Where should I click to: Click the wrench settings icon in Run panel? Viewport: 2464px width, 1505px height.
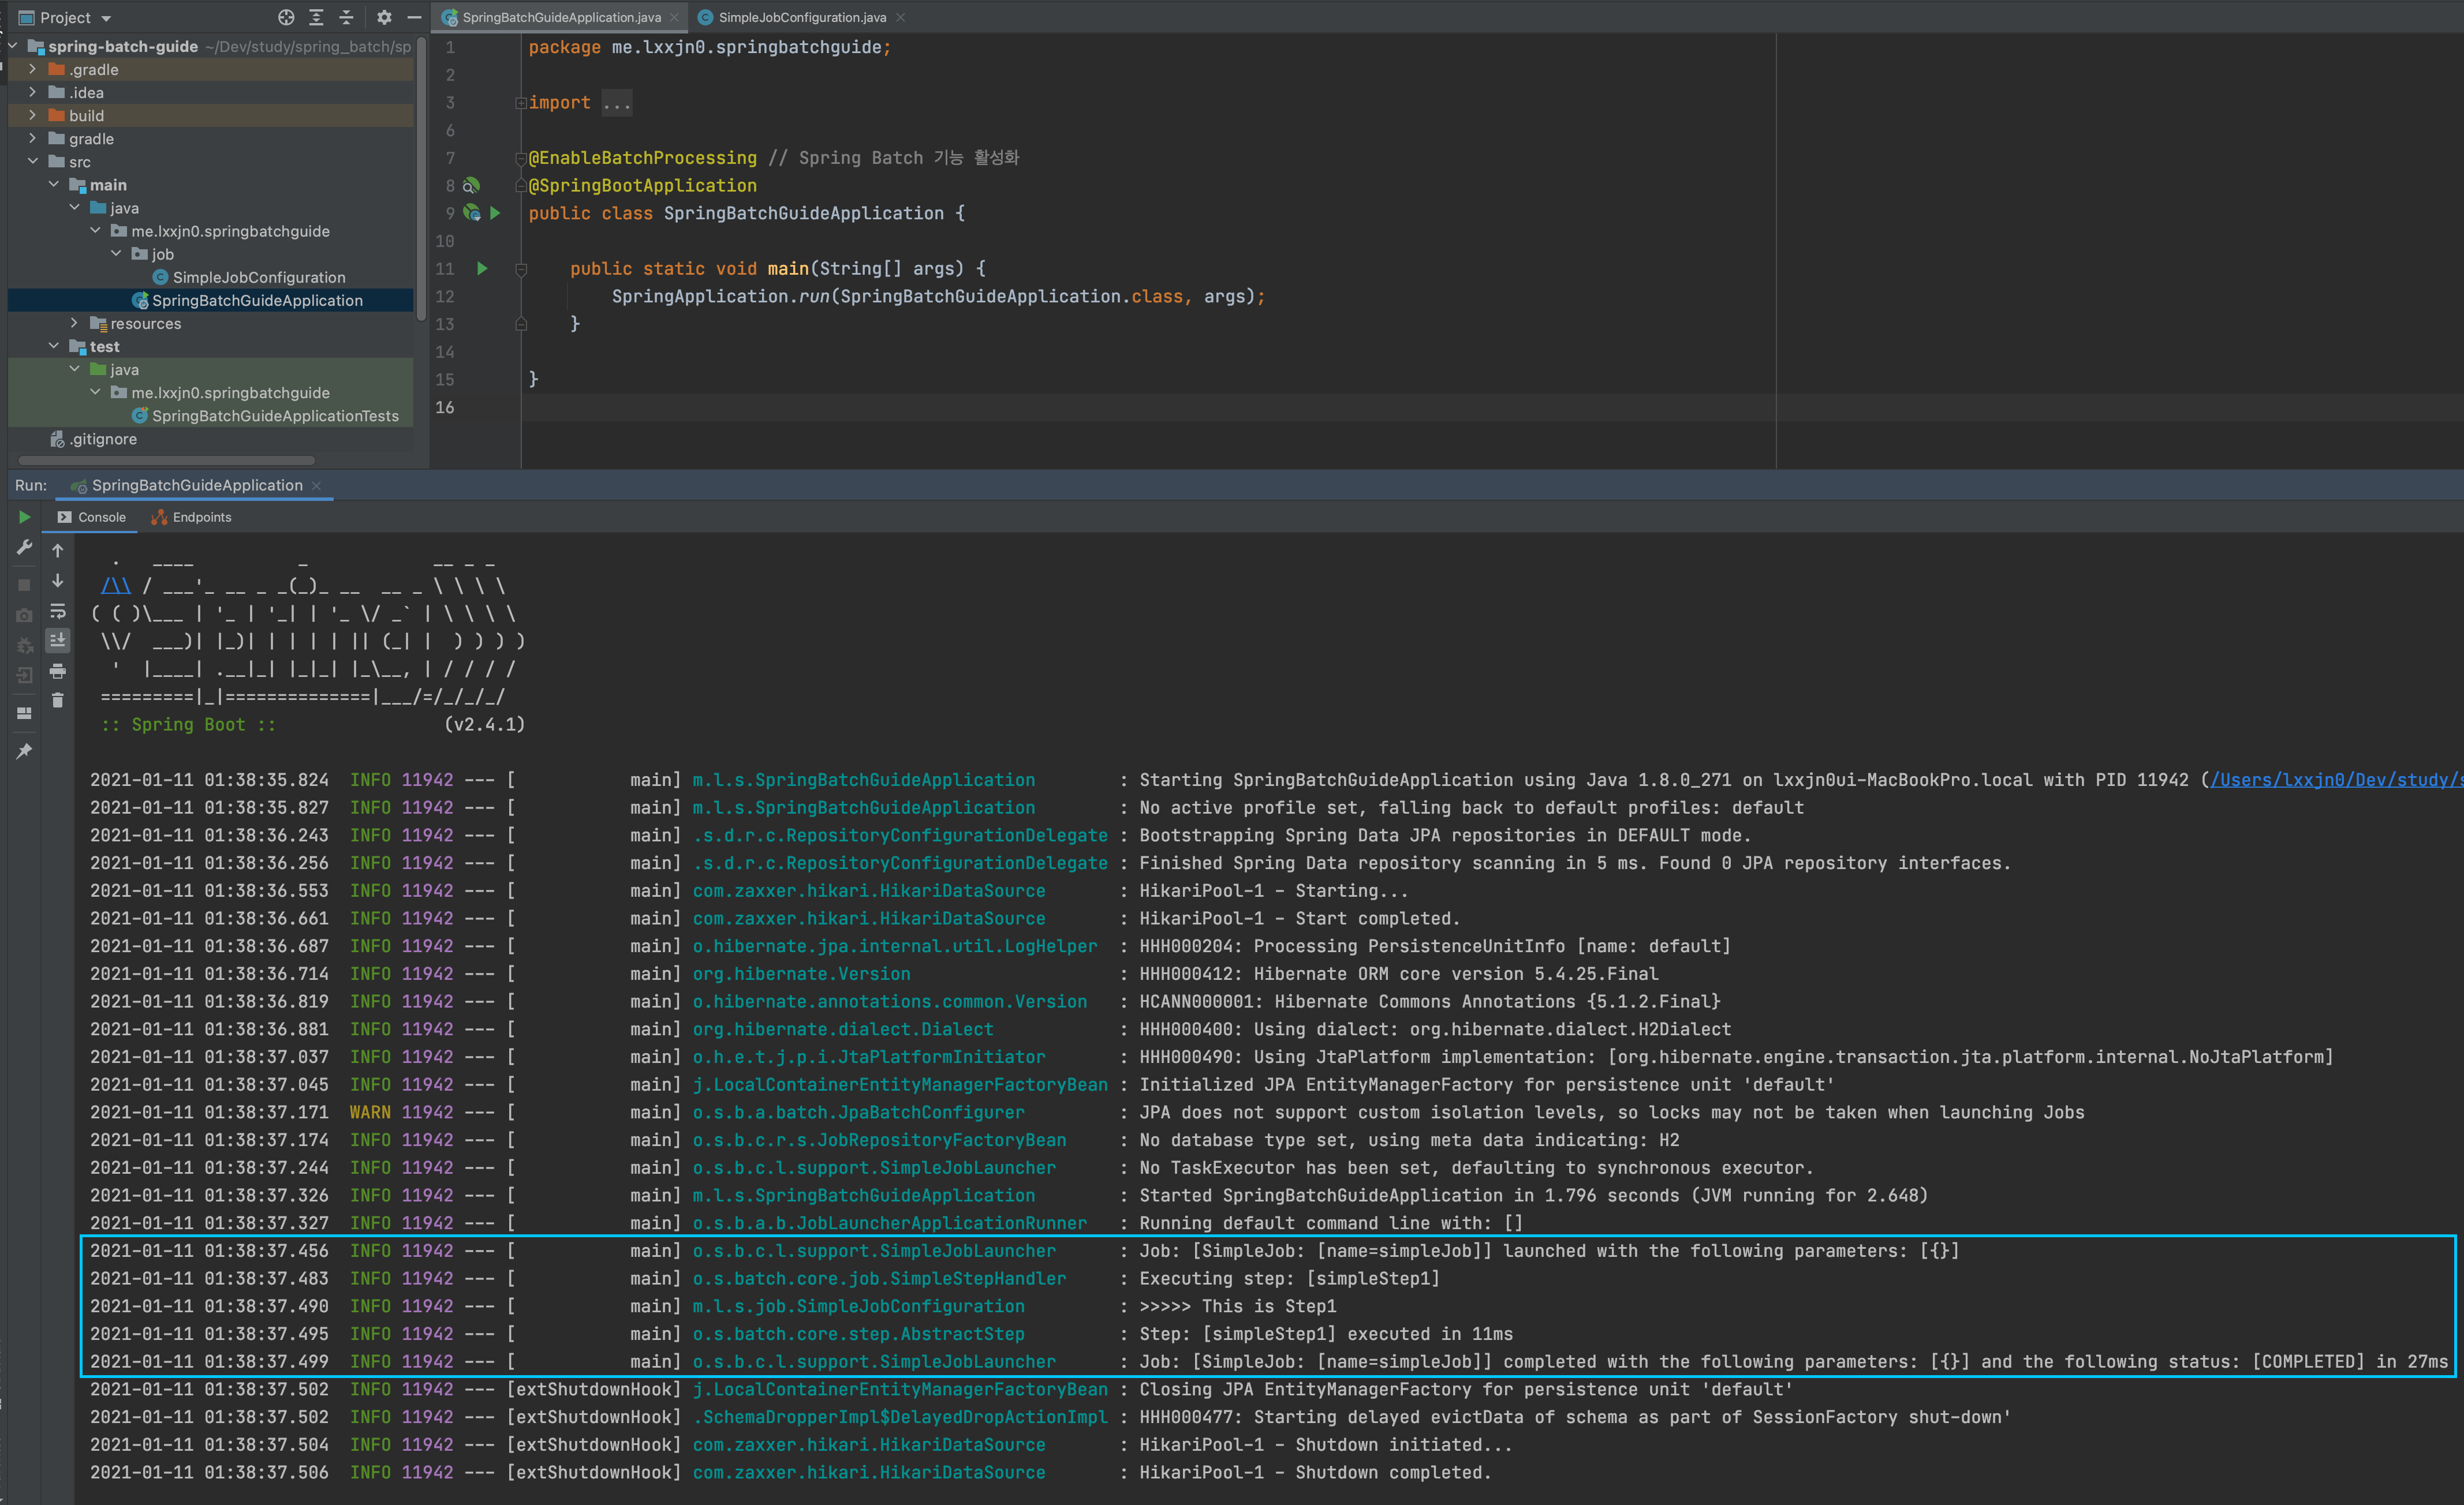[x=24, y=548]
